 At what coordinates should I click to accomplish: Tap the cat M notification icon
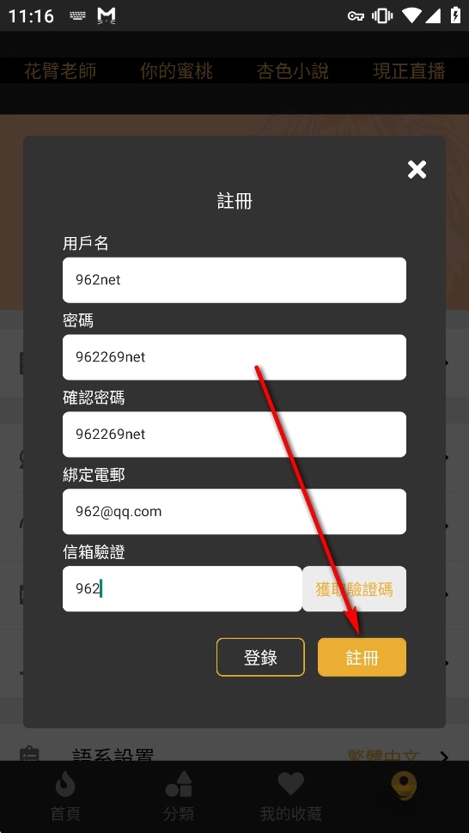107,16
